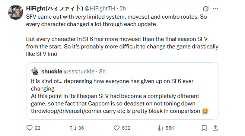Open shuckle's display name in quote
The image size is (245, 136).
[x=52, y=72]
